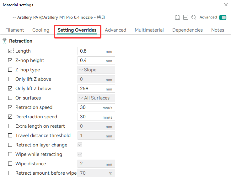This screenshot has width=231, height=195.
Task: Switch to the Cooling tab
Action: click(41, 30)
